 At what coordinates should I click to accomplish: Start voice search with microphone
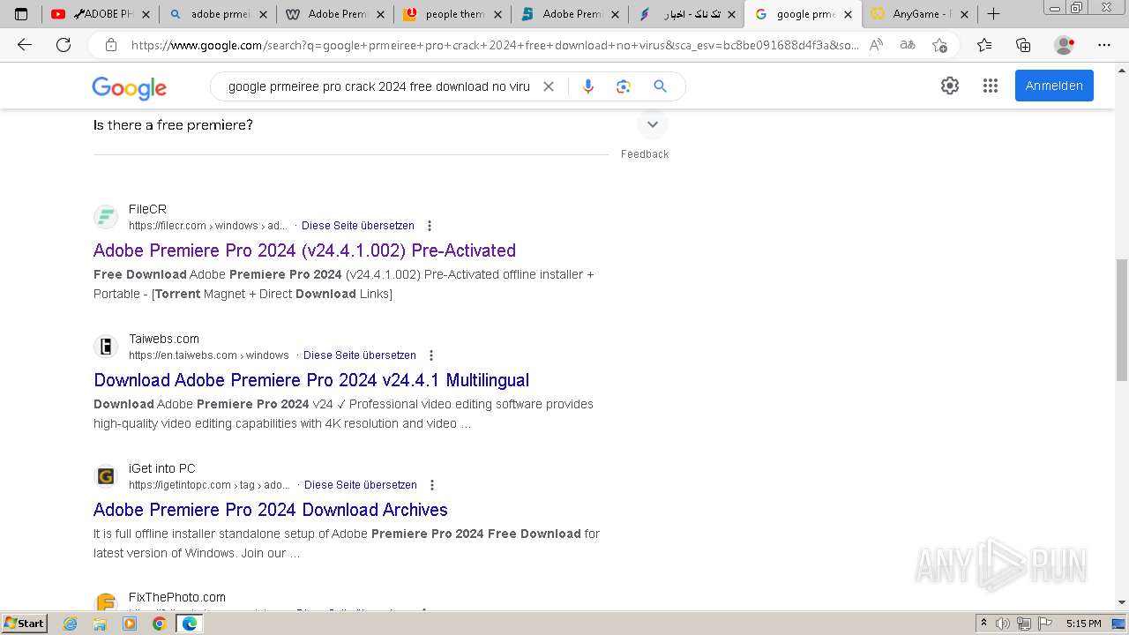coord(588,86)
